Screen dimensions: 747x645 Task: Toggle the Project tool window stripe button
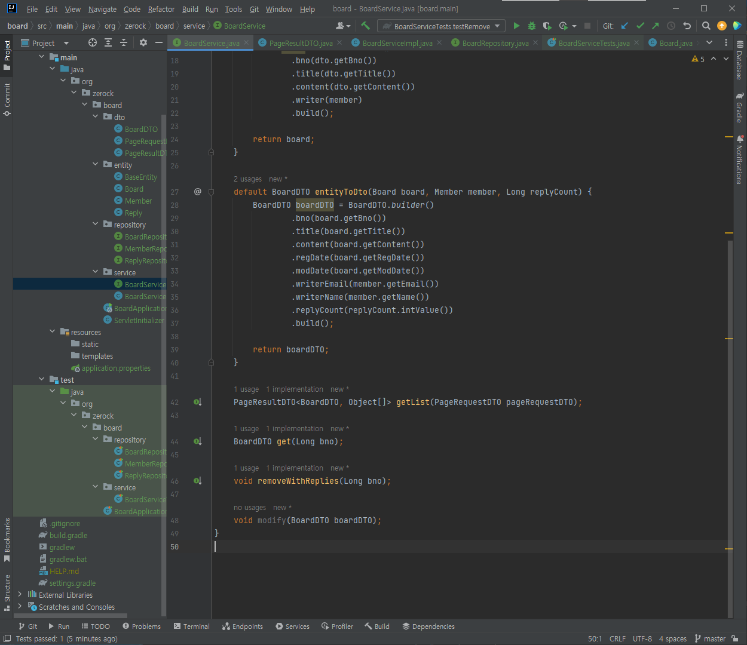click(7, 55)
